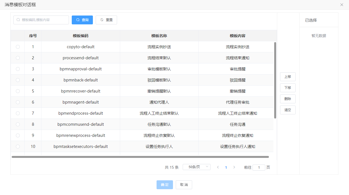Image resolution: width=349 pixels, height=195 pixels.
Task: Go to next page arrow
Action: coord(234,167)
